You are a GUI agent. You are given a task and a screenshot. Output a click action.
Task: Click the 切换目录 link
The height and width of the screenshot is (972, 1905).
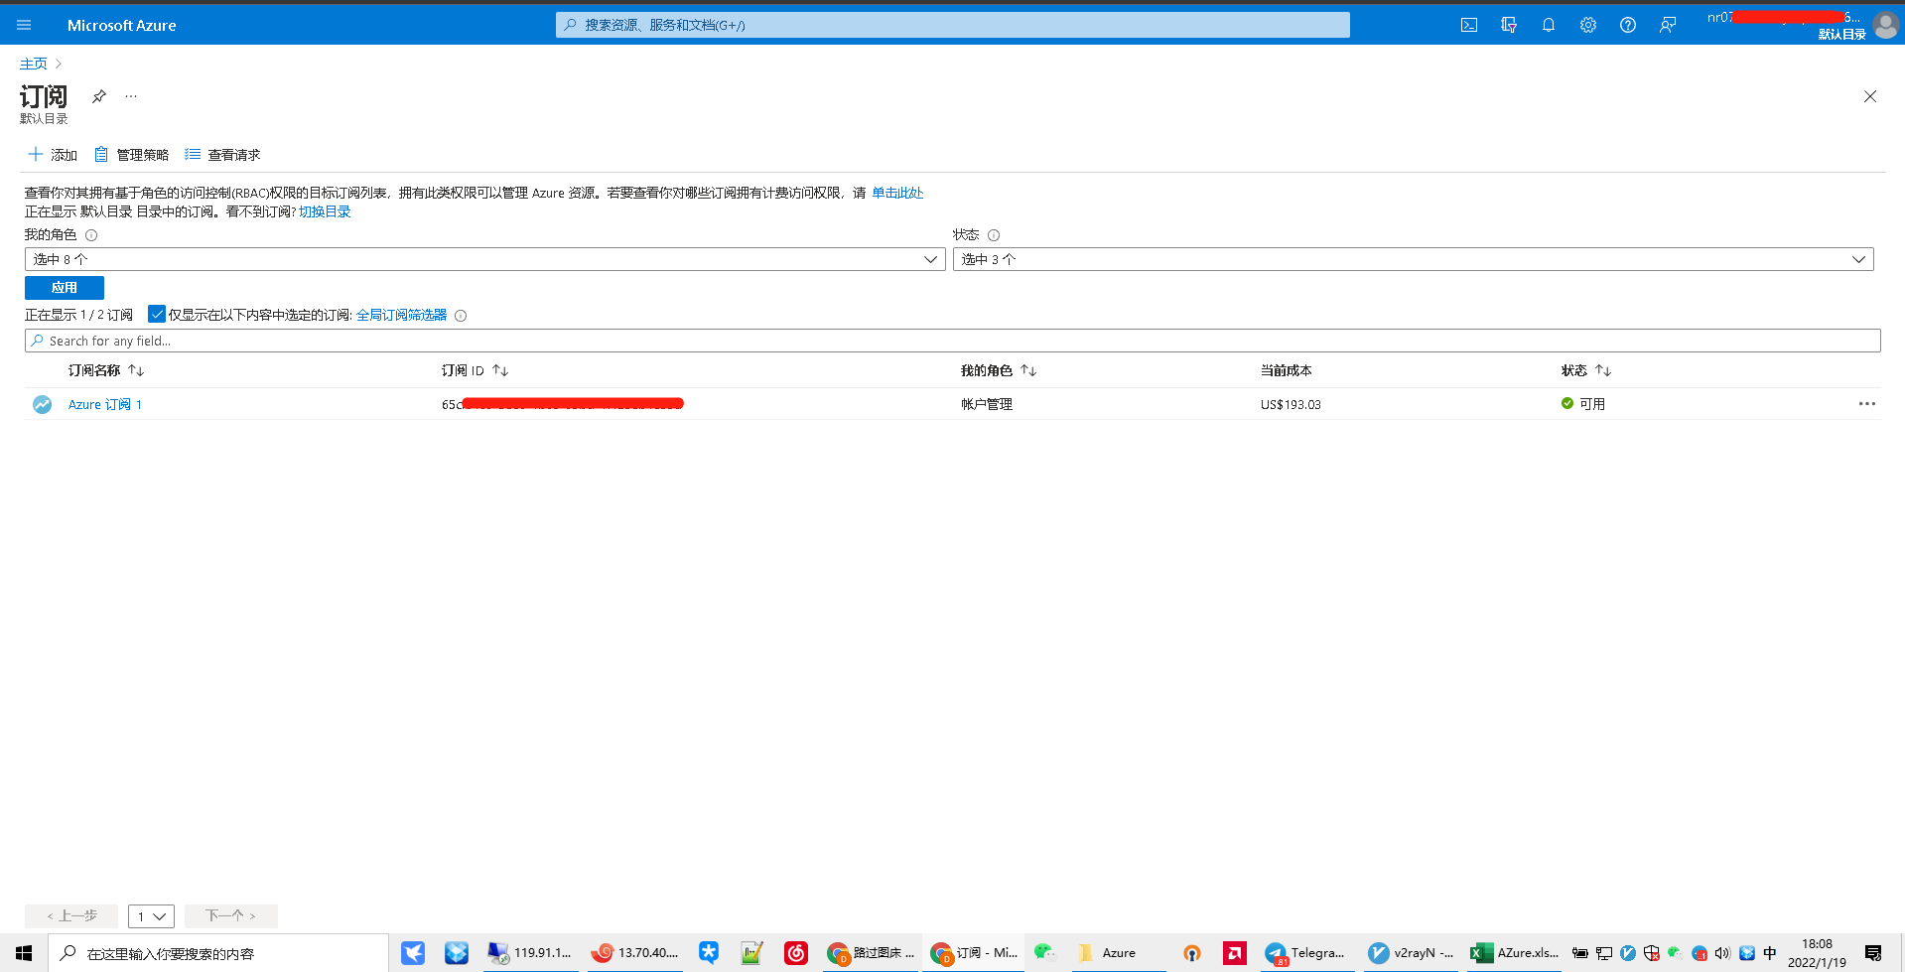coord(325,211)
